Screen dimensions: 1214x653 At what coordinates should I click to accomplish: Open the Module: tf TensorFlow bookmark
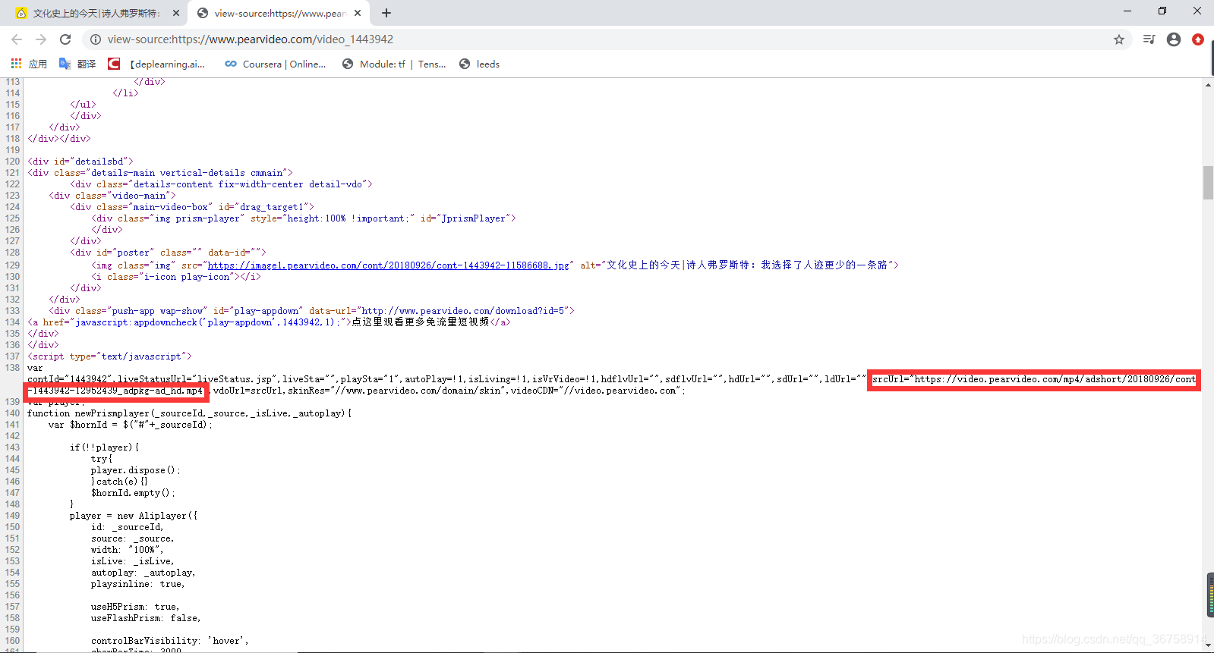click(x=394, y=64)
